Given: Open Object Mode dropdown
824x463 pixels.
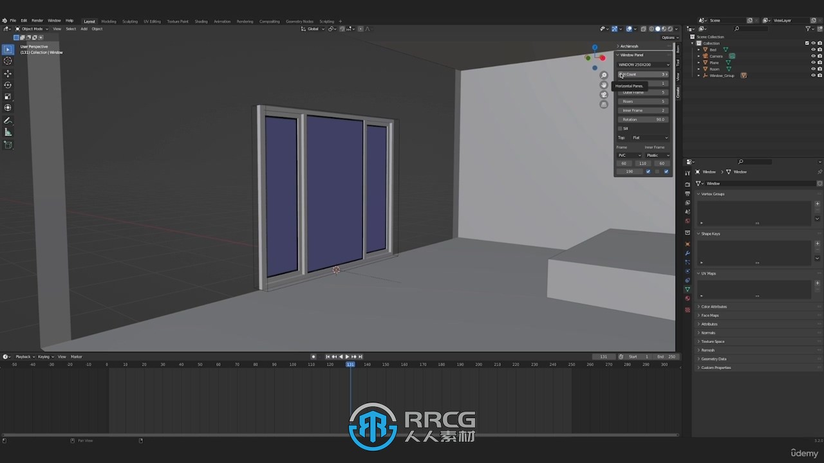Looking at the screenshot, I should (x=32, y=29).
